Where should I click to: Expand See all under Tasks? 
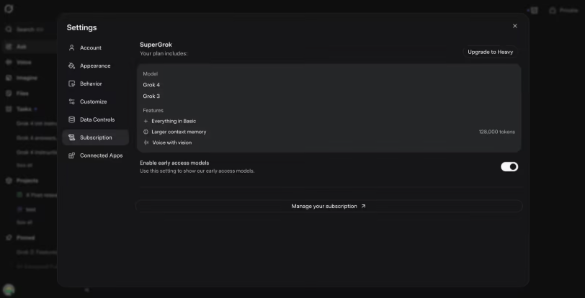(x=24, y=166)
